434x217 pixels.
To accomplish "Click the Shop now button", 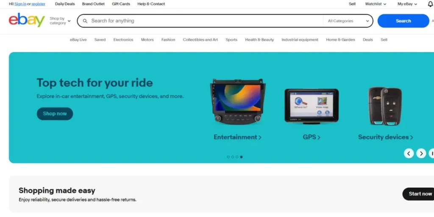I will [x=55, y=114].
